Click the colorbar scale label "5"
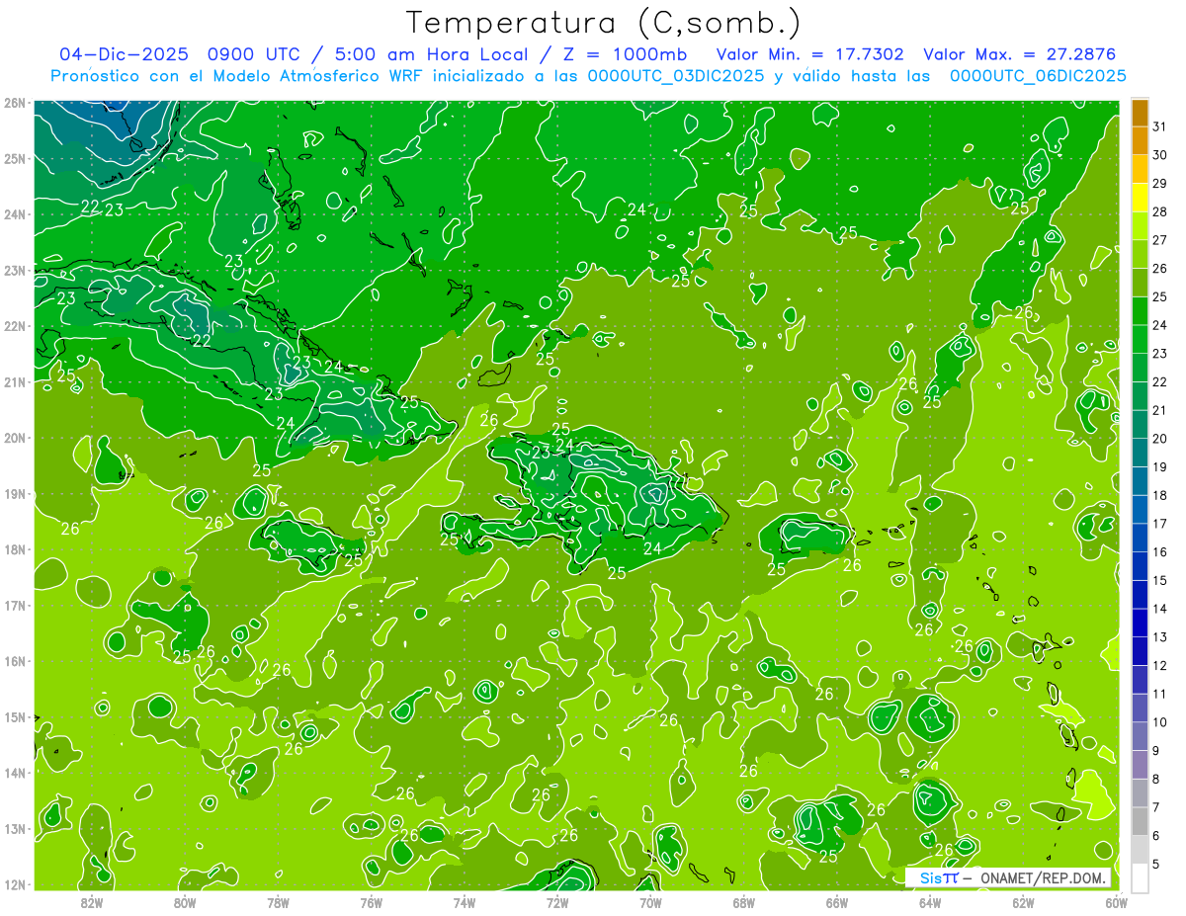Screen dimensions: 1186x916 pyautogui.click(x=1157, y=864)
